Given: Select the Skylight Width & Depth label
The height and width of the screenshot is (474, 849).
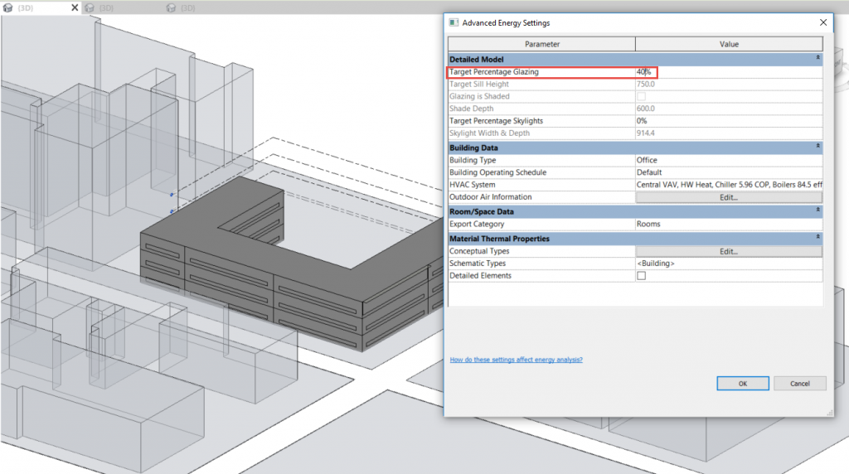Looking at the screenshot, I should pyautogui.click(x=489, y=133).
